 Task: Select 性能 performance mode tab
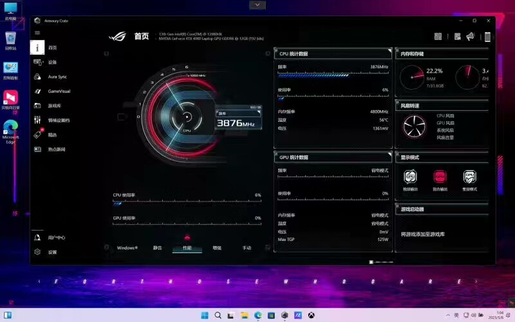coord(187,248)
